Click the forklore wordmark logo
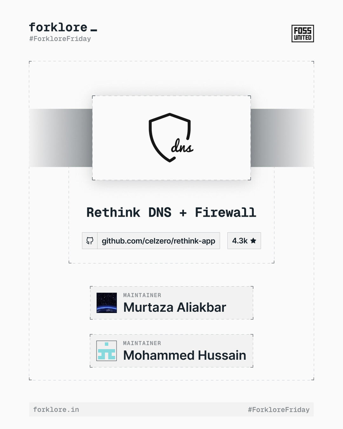The height and width of the screenshot is (429, 343). 58,27
